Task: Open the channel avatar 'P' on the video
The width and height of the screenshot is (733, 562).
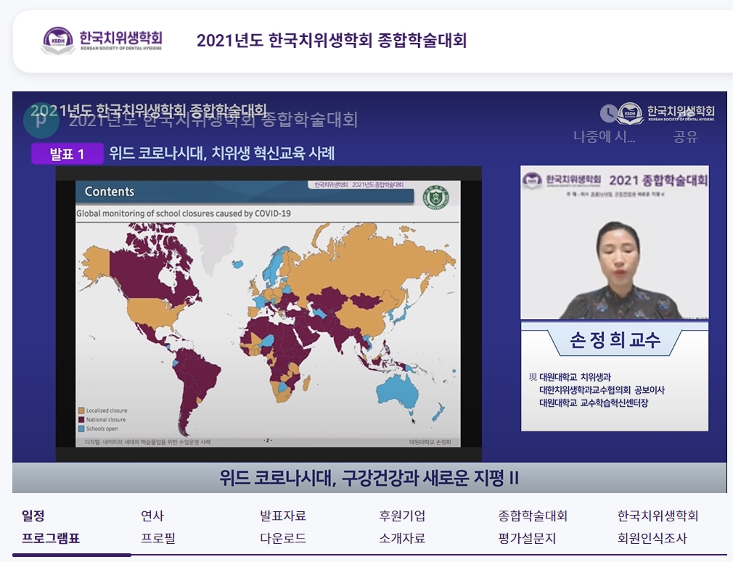Action: point(41,121)
